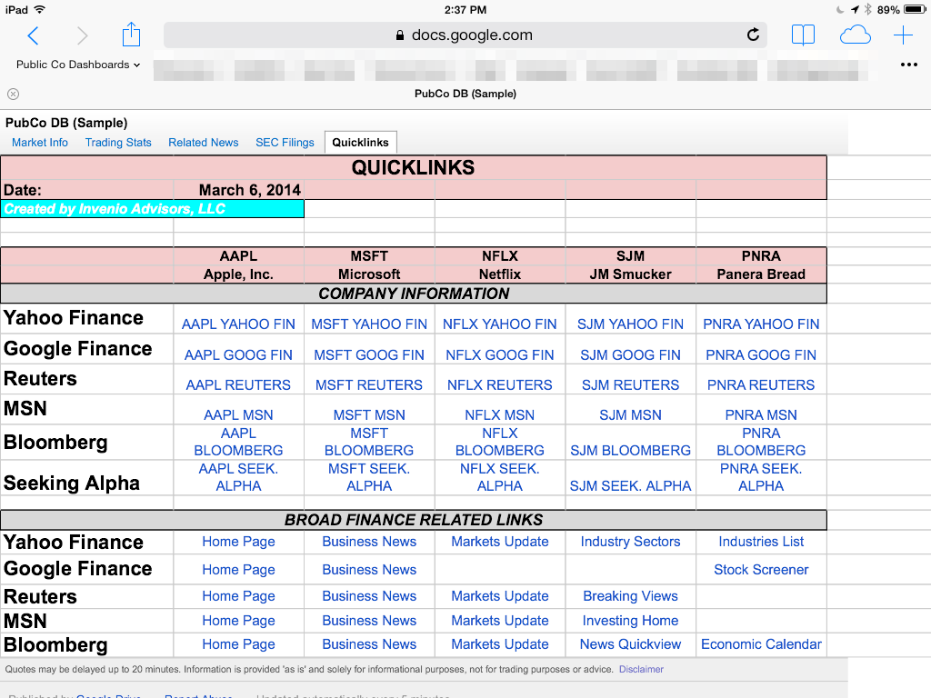Image resolution: width=931 pixels, height=698 pixels.
Task: Switch to Trading Stats sheet tab
Action: (x=118, y=143)
